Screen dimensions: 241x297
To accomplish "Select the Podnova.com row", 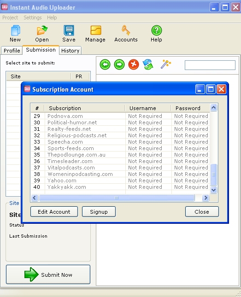I will (x=120, y=116).
